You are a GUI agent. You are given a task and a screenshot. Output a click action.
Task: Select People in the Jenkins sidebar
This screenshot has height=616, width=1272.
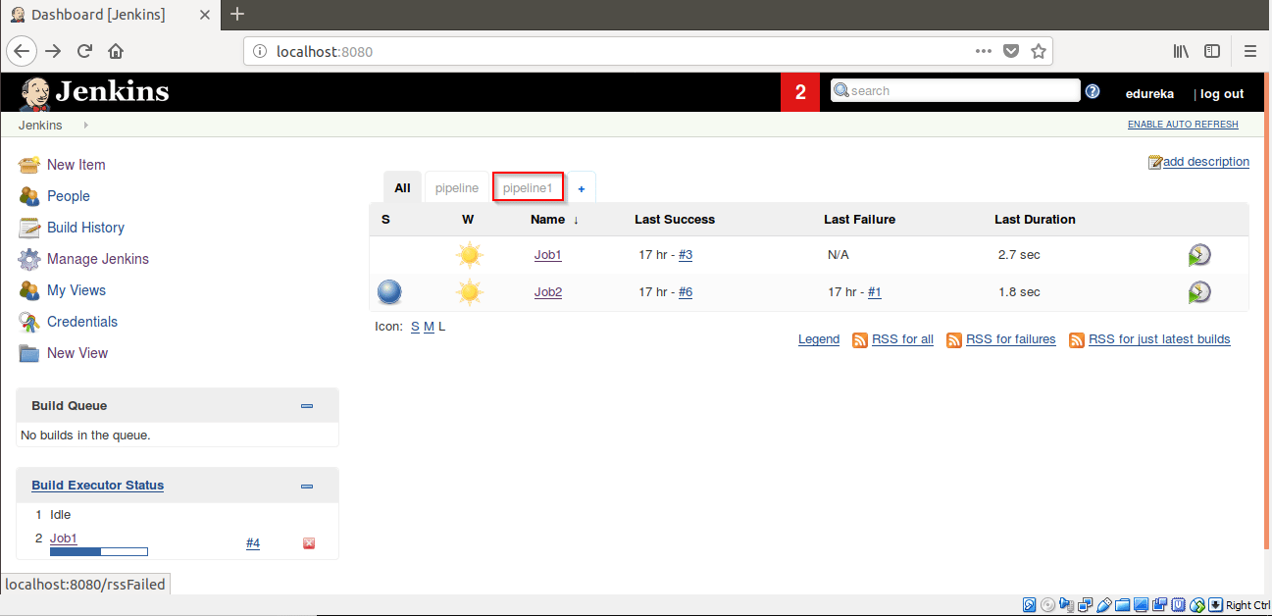[x=67, y=195]
